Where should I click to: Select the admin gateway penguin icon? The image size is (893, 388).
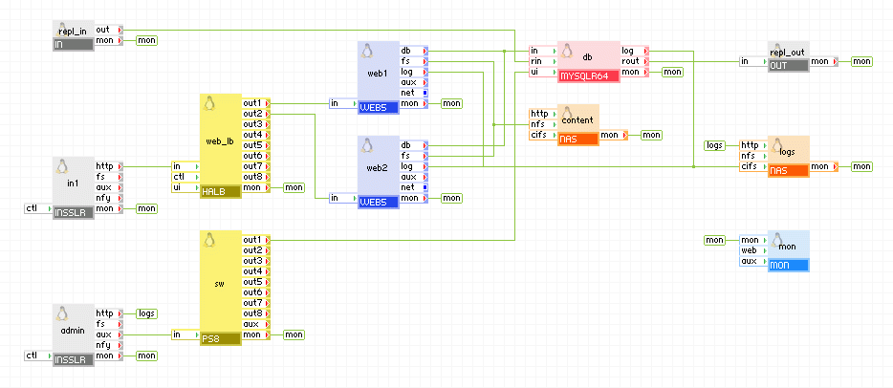63,313
